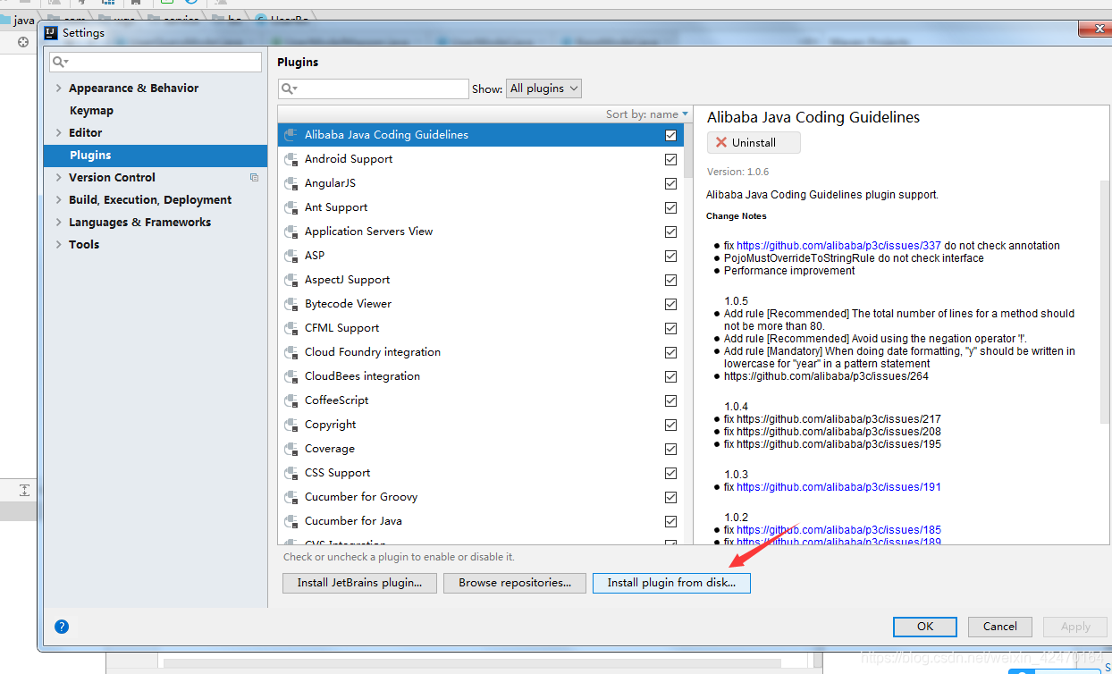
Task: Click the CSS Support plugin icon
Action: point(291,473)
